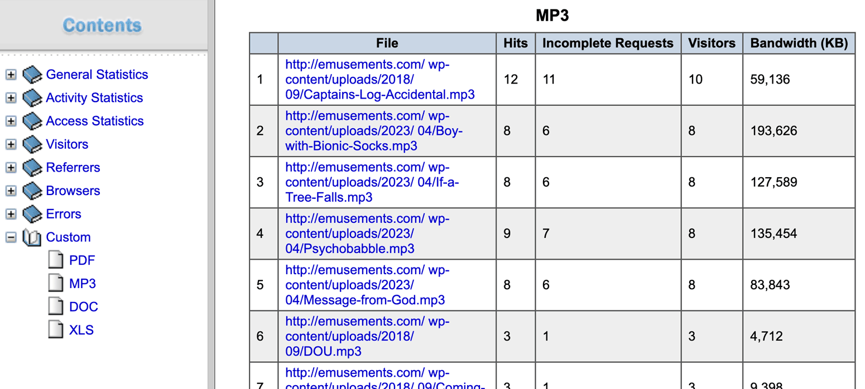Image resolution: width=865 pixels, height=389 pixels.
Task: Expand the Activity Statistics tree node
Action: [11, 98]
